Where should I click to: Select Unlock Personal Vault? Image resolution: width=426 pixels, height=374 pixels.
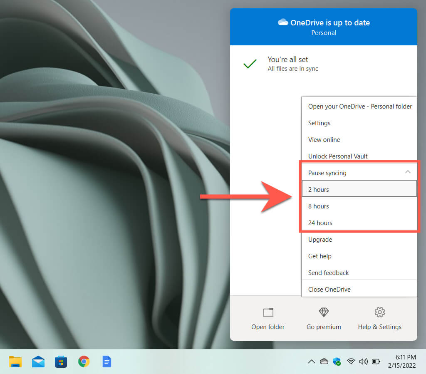[x=359, y=156]
